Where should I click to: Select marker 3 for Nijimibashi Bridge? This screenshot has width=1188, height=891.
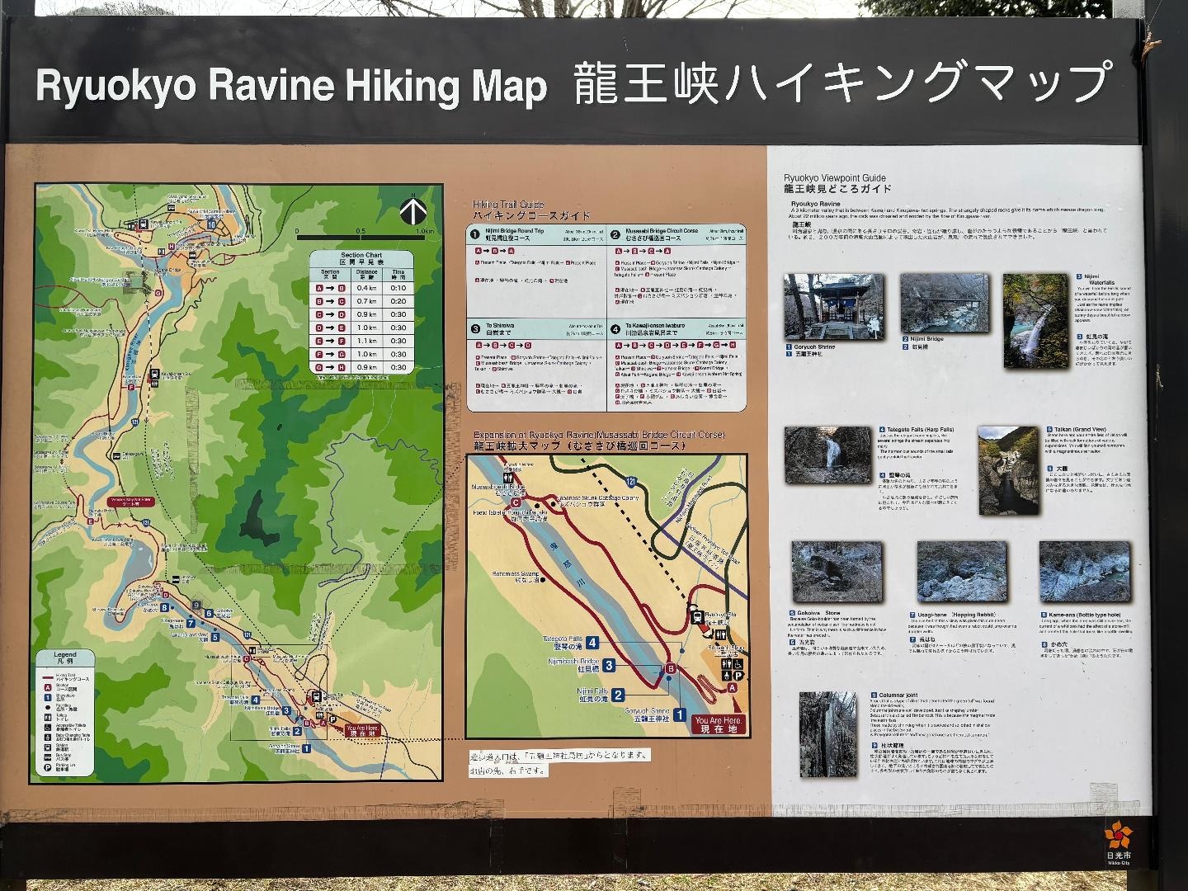[609, 665]
